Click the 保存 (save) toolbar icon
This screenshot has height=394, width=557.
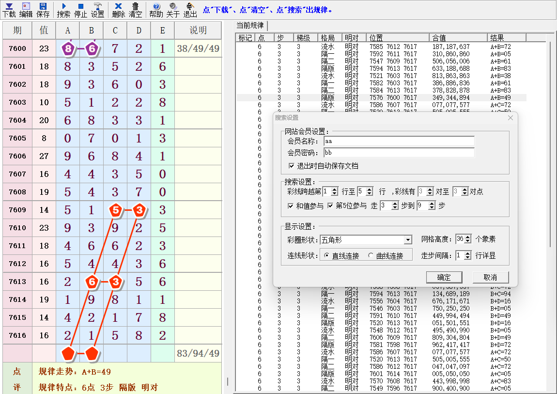tap(43, 10)
